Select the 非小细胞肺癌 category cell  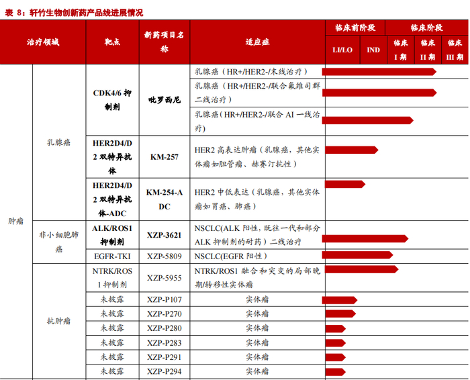pyautogui.click(x=59, y=242)
